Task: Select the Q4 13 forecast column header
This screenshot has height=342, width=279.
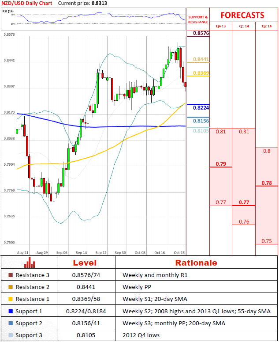Action: tap(220, 27)
